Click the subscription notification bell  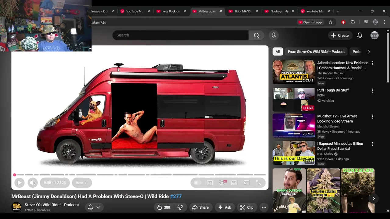tap(90, 207)
